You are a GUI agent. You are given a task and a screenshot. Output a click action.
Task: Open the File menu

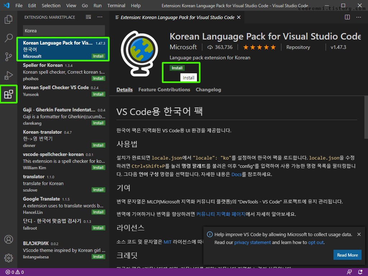pyautogui.click(x=19, y=5)
